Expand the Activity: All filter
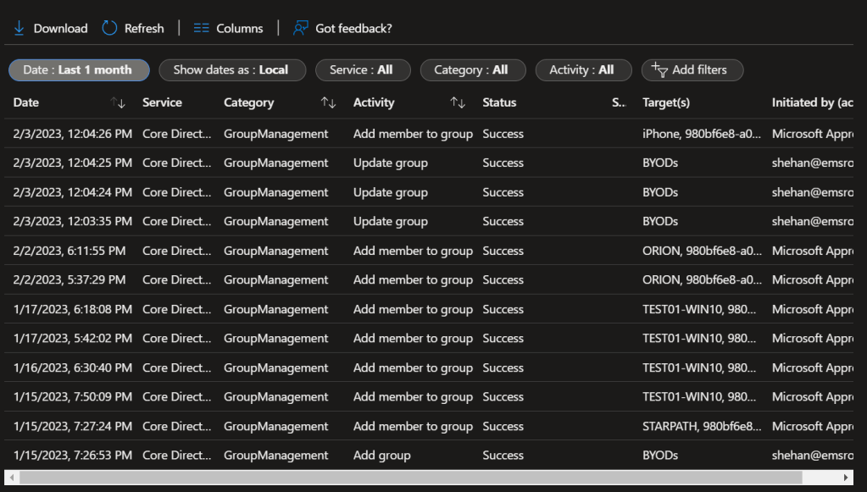Viewport: 867px width, 492px height. (582, 70)
